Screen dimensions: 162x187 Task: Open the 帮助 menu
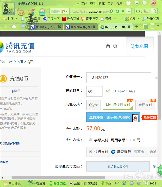119,4
